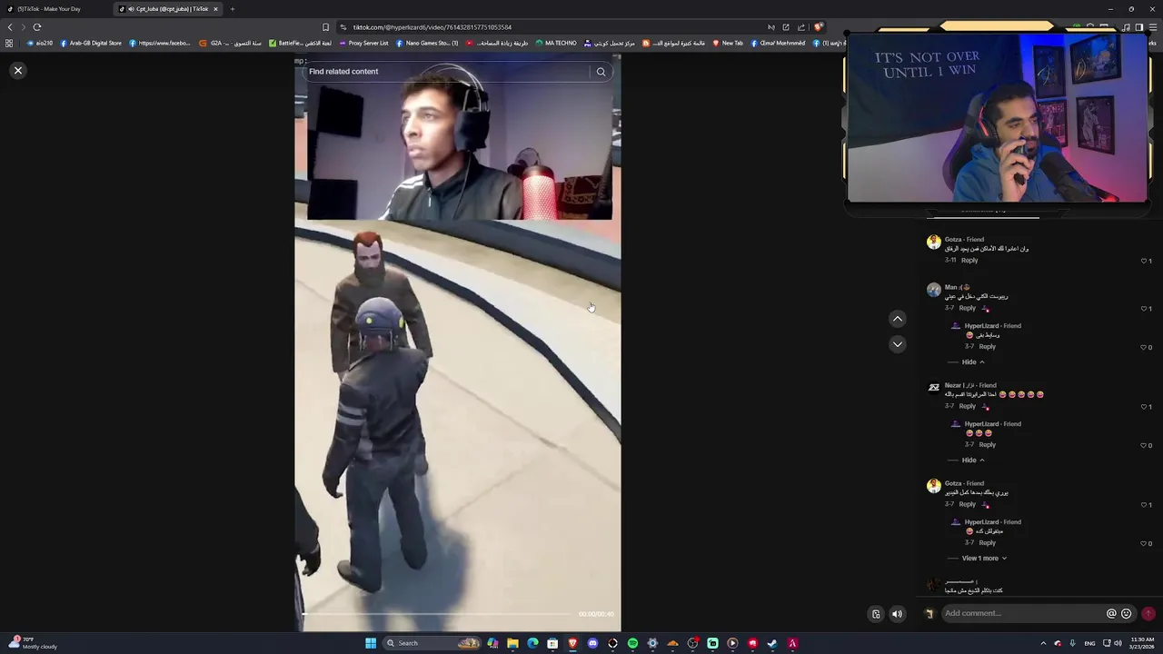Open the MA TECHNO bookmark
This screenshot has width=1163, height=654.
click(556, 43)
